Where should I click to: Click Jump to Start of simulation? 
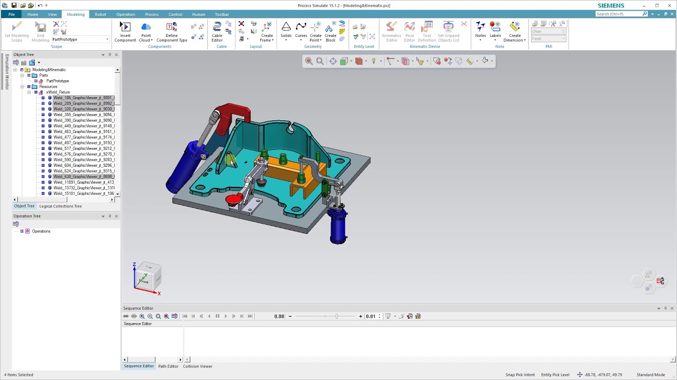coord(185,316)
